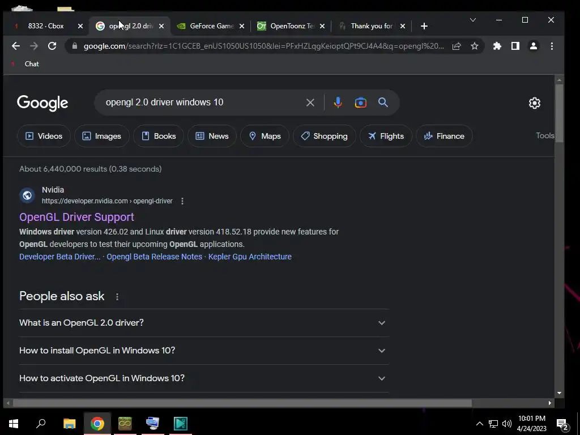This screenshot has height=435, width=580.
Task: Open the Kepler Gpu Architecture link
Action: 250,257
